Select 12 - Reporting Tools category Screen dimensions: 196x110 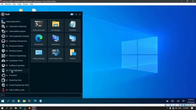point(15,80)
